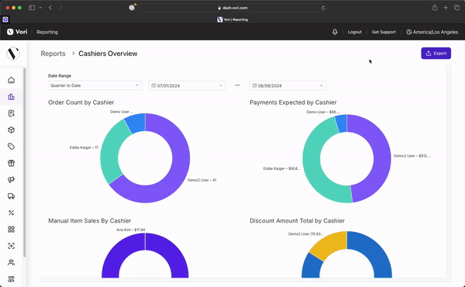
Task: Go back with Safari's back arrow
Action: pos(50,8)
